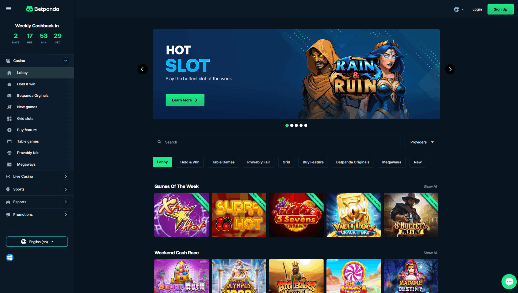Click the Betpanda logo

(x=43, y=9)
